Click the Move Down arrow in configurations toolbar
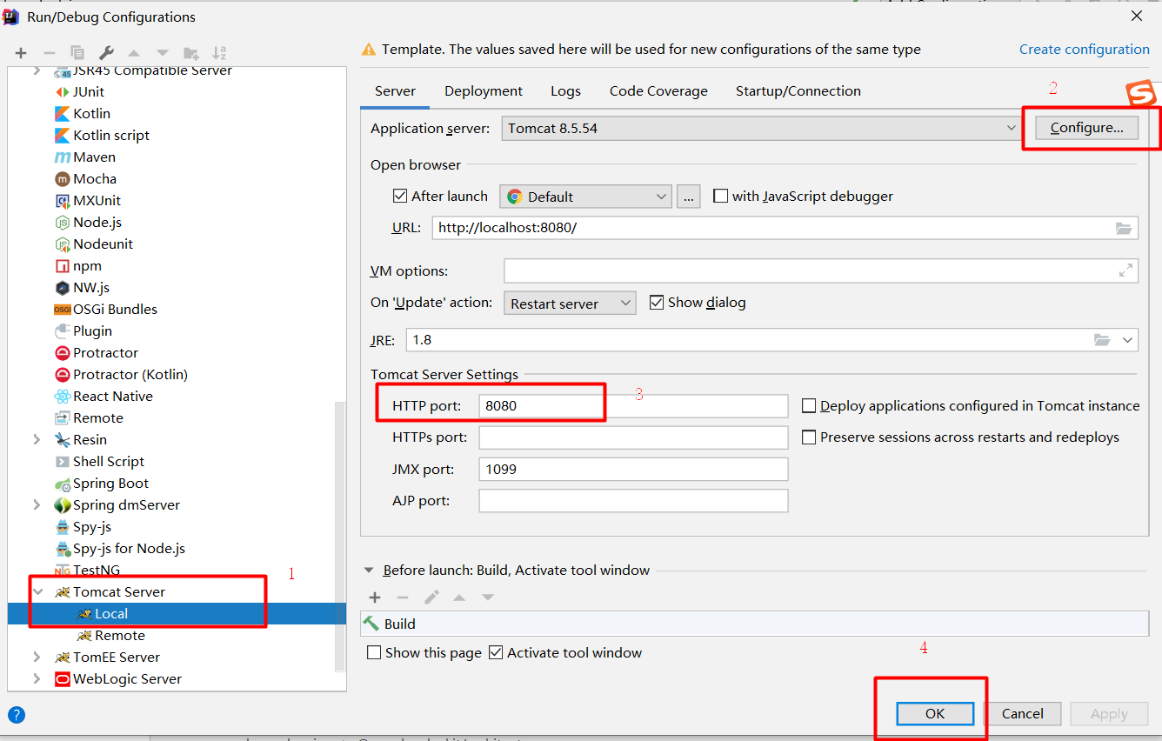This screenshot has width=1162, height=741. pos(163,53)
